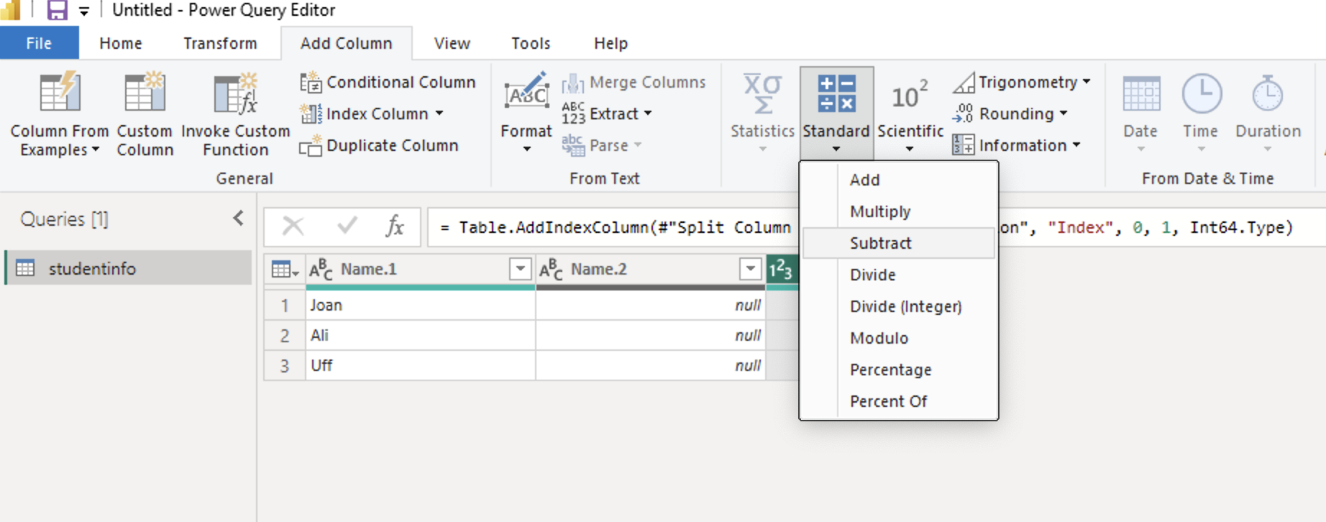Click Duplicate Column
This screenshot has height=522, width=1326.
coord(379,145)
